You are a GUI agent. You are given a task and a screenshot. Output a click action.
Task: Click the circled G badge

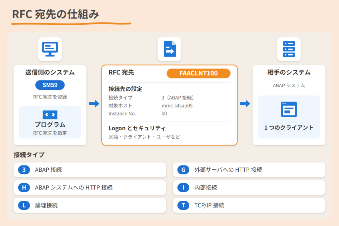[x=183, y=170]
